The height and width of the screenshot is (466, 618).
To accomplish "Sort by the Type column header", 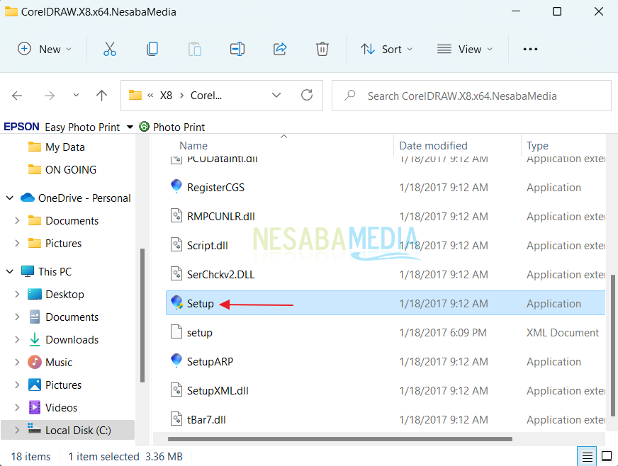I will click(x=537, y=146).
